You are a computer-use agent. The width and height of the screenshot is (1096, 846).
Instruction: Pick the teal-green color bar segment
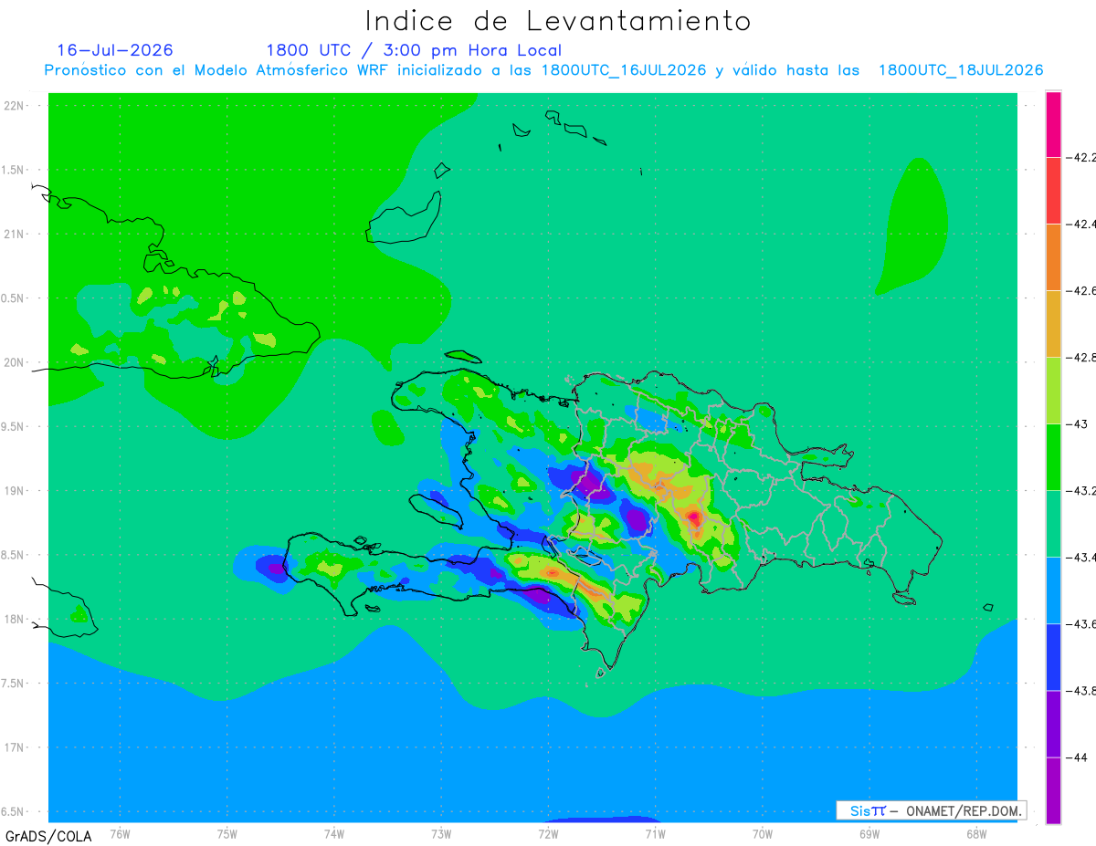click(x=1053, y=524)
